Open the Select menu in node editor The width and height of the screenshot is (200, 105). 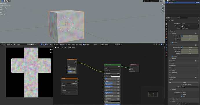pyautogui.click(x=73, y=44)
